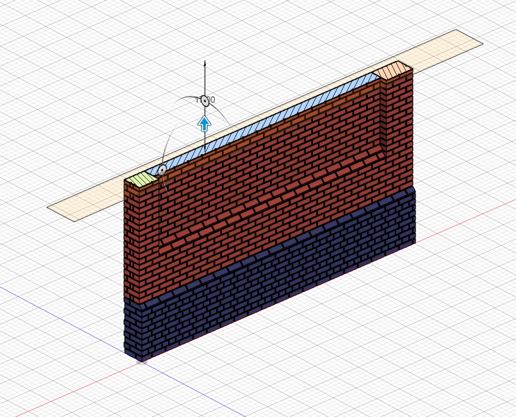Select the right red brick pillar

398,131
